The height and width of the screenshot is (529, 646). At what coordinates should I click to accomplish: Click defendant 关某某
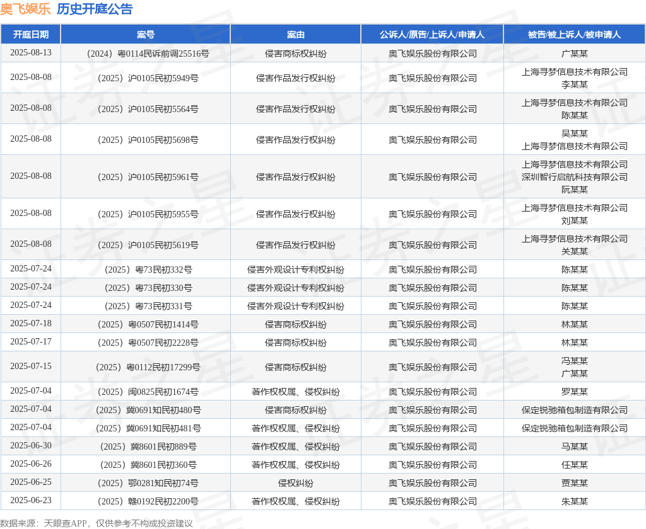coord(574,251)
